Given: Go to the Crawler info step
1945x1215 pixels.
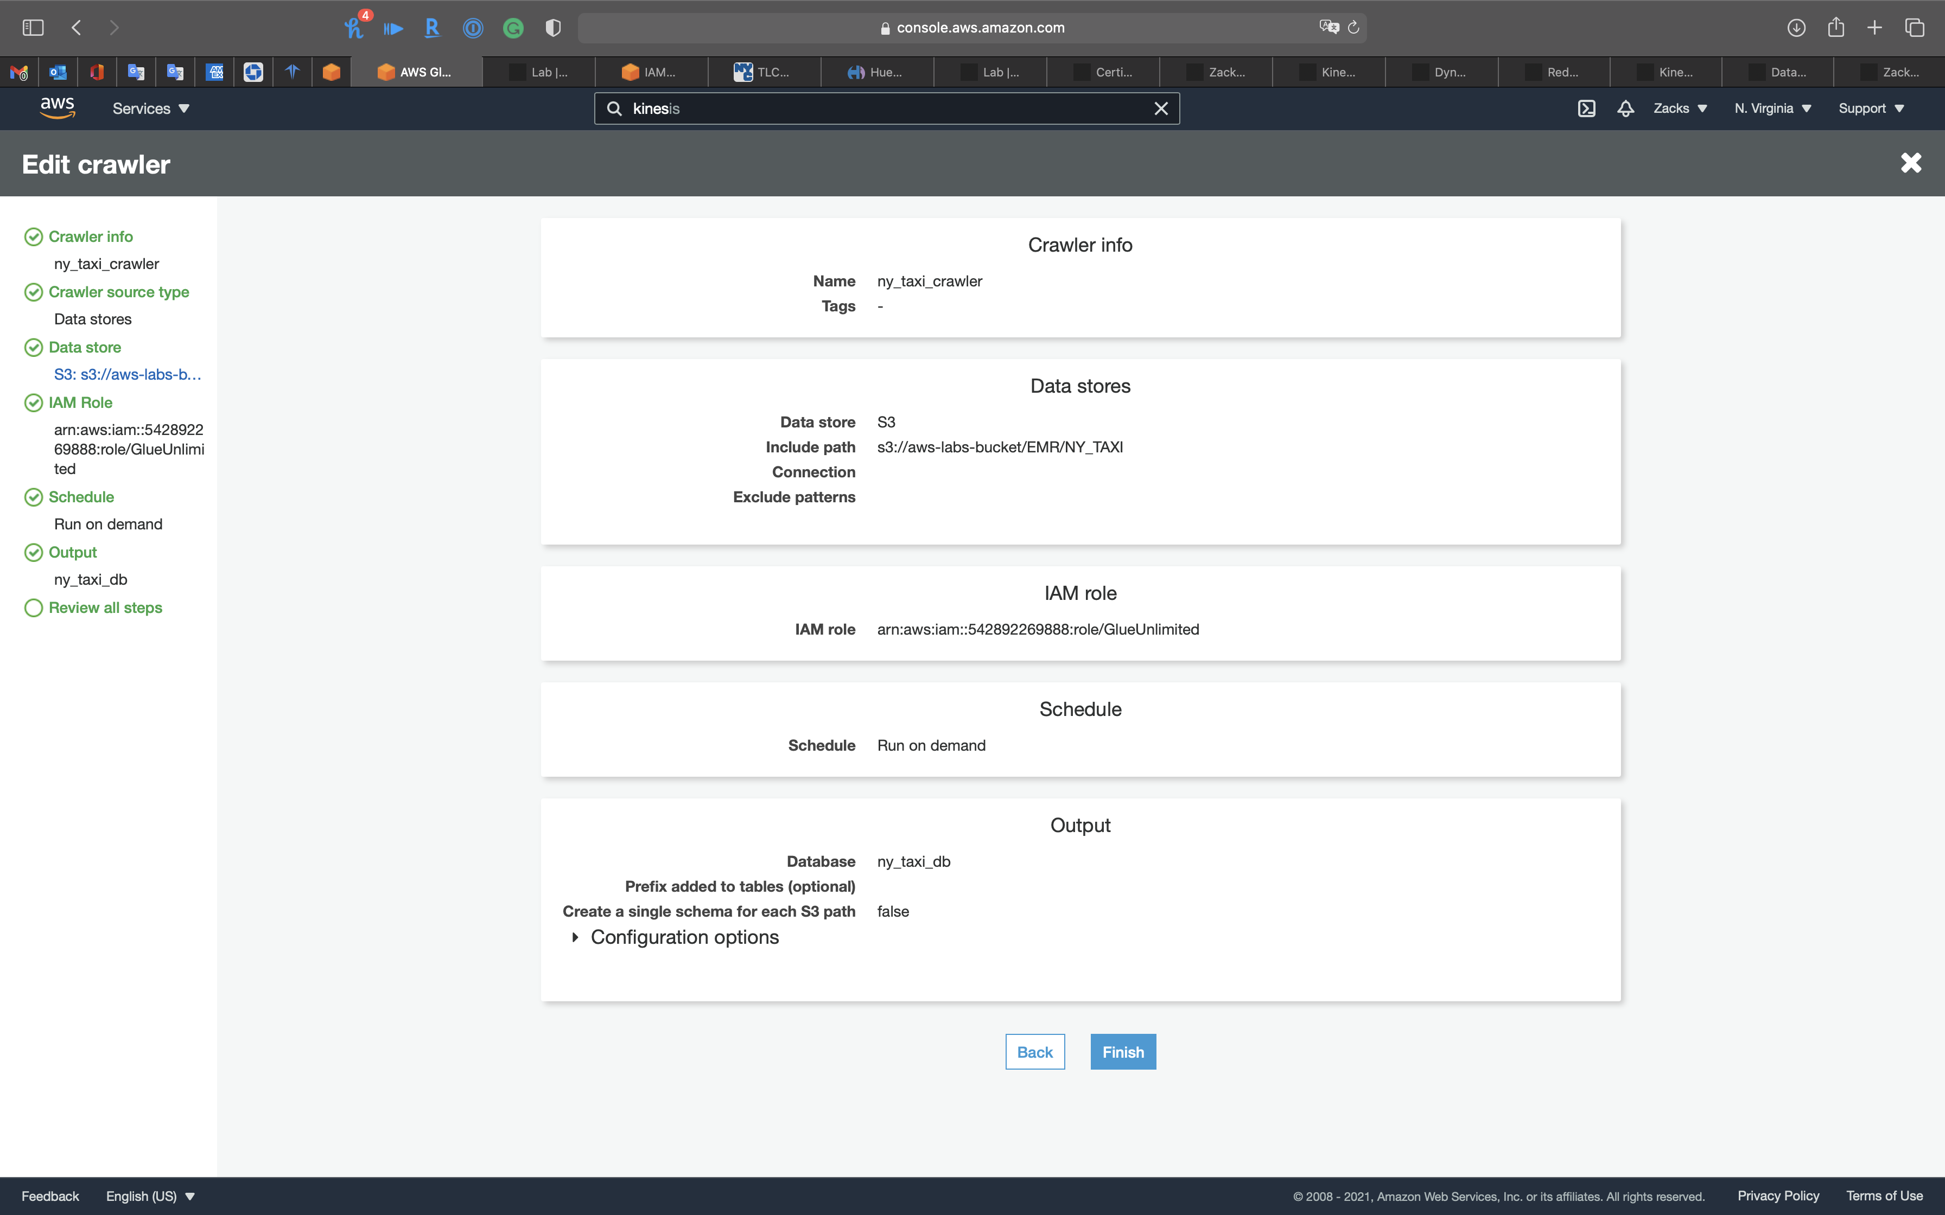Looking at the screenshot, I should click(90, 236).
